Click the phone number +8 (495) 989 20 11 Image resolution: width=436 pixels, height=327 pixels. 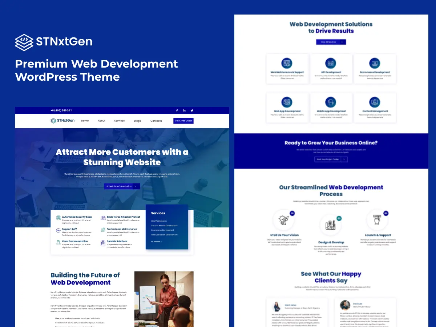click(x=61, y=110)
